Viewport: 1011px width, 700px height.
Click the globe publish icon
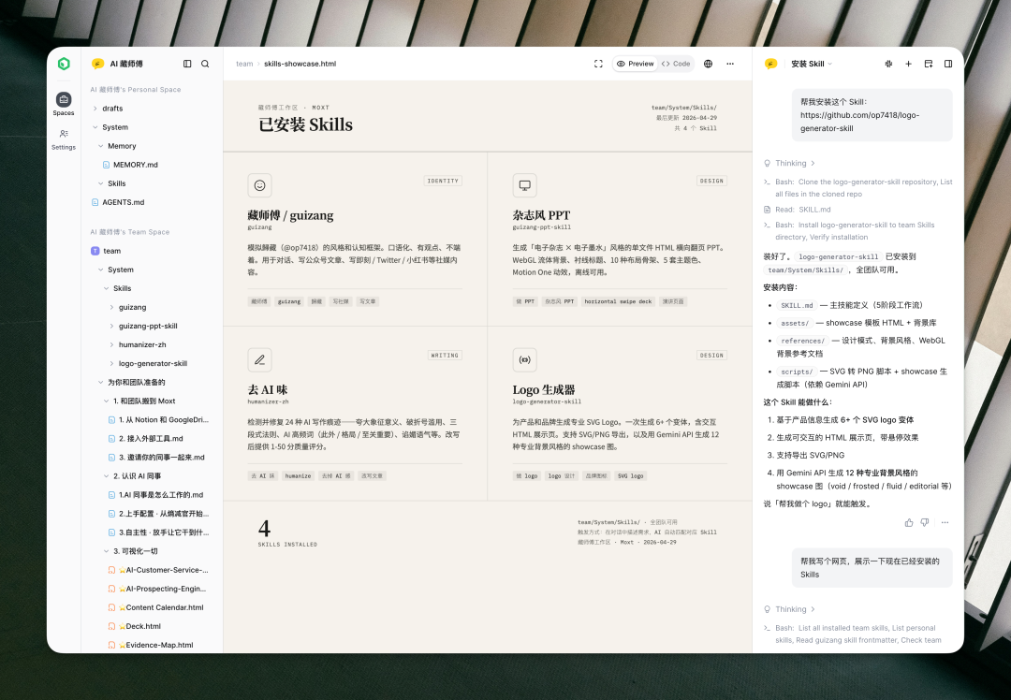coord(707,64)
